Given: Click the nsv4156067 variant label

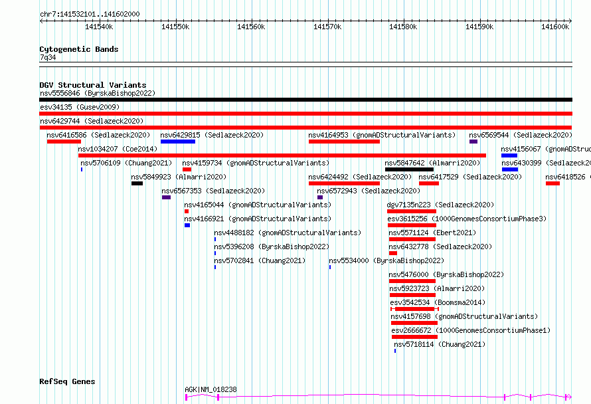Looking at the screenshot, I should point(546,149).
